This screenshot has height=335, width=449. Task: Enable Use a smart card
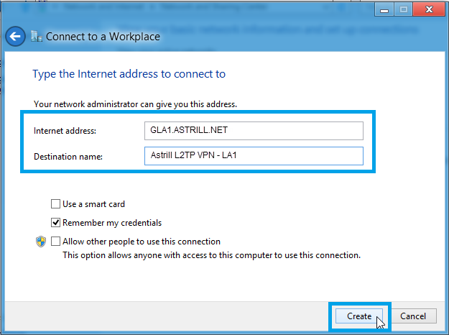click(56, 204)
